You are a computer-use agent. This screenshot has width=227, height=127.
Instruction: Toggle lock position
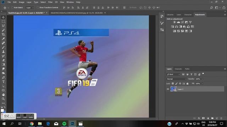180,84
